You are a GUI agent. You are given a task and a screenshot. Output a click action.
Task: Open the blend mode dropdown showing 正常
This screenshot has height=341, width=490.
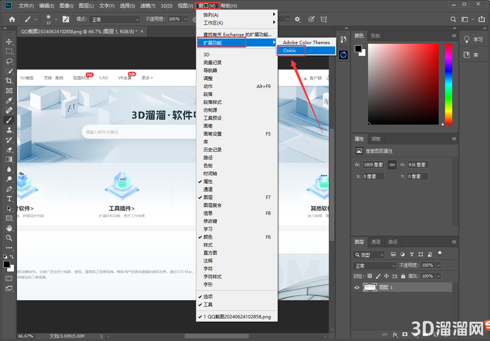(374, 265)
